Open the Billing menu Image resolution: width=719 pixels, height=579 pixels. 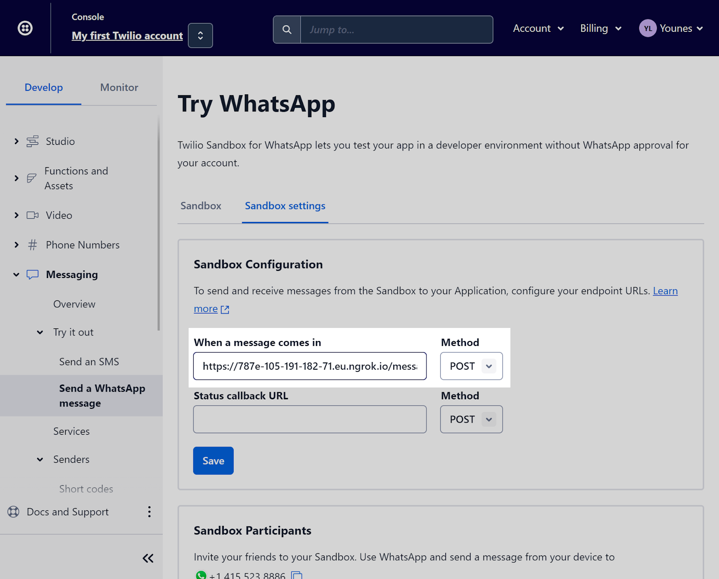coord(601,28)
